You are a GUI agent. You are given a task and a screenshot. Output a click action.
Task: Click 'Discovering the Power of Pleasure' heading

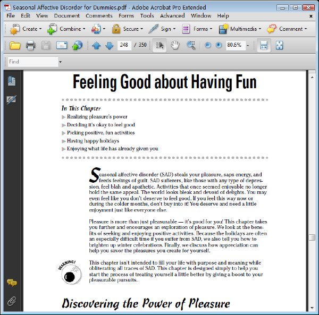(146, 303)
